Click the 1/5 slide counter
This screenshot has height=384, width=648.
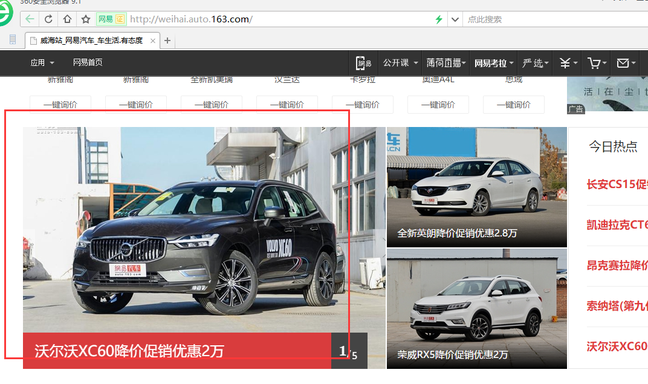coord(349,351)
